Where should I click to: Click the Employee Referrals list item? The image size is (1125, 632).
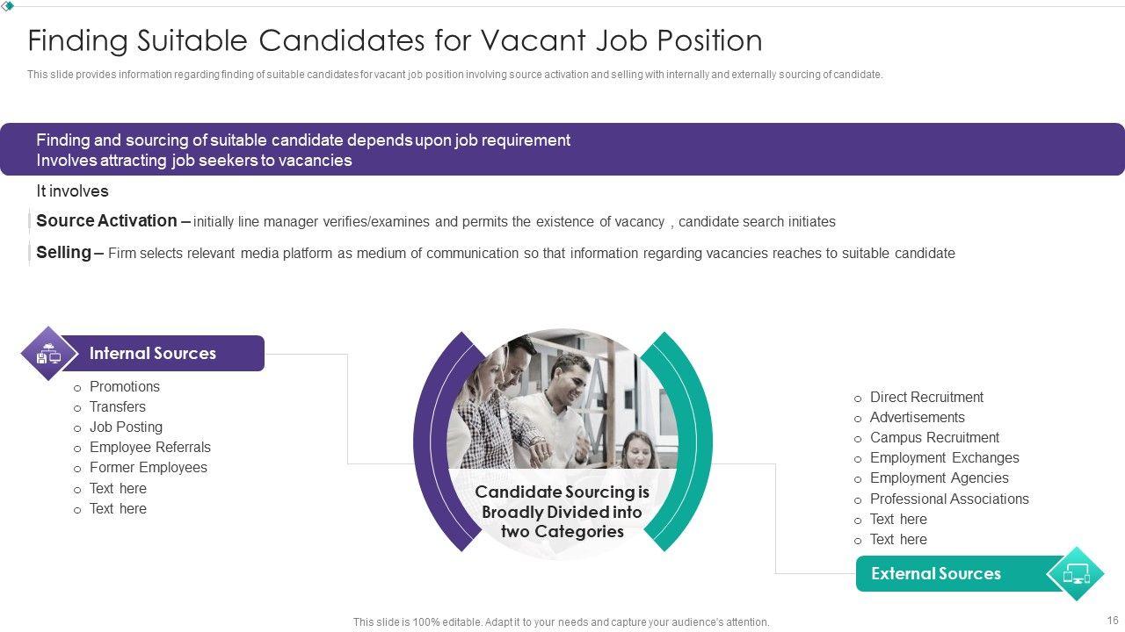coord(149,448)
